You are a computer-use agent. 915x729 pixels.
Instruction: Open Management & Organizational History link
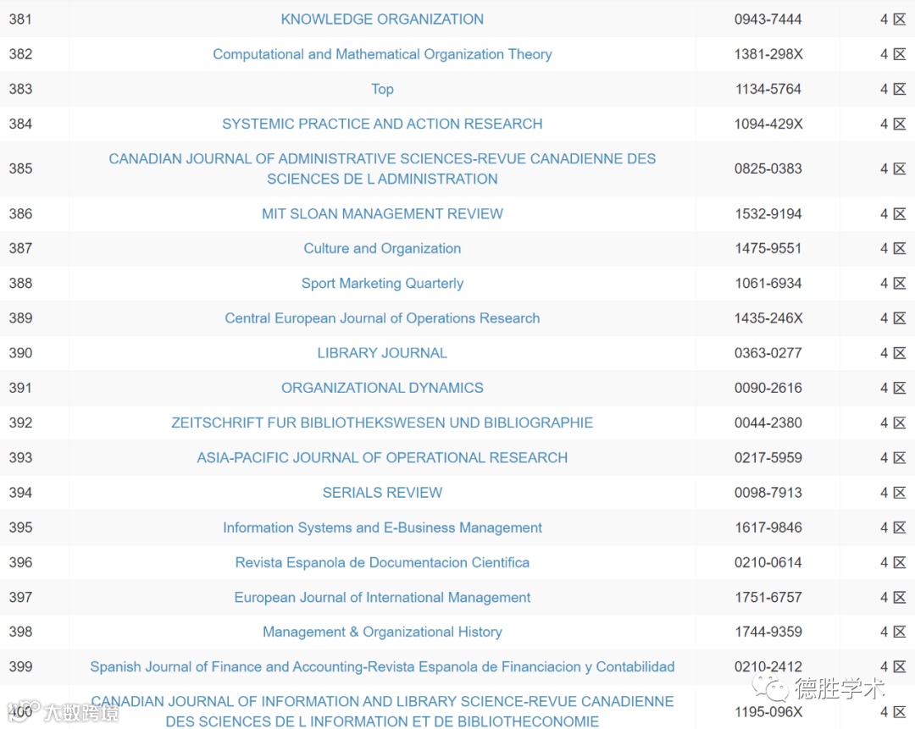coord(382,632)
